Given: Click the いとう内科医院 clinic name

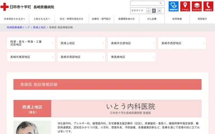Looking at the screenshot, I should coord(131,107).
